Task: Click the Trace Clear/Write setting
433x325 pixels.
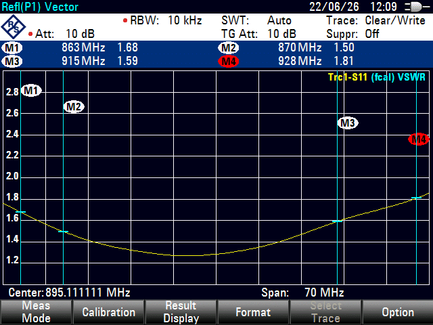Action: pos(376,20)
